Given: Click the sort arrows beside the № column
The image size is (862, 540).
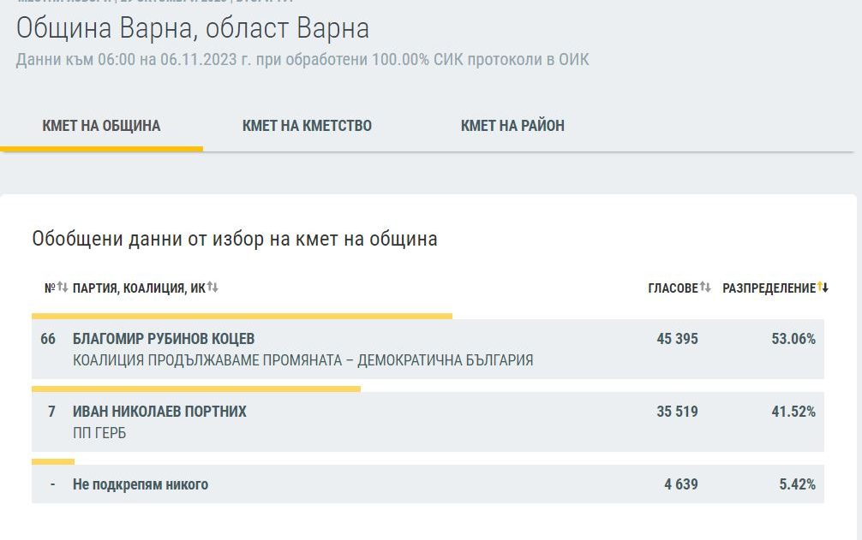Looking at the screenshot, I should [62, 288].
